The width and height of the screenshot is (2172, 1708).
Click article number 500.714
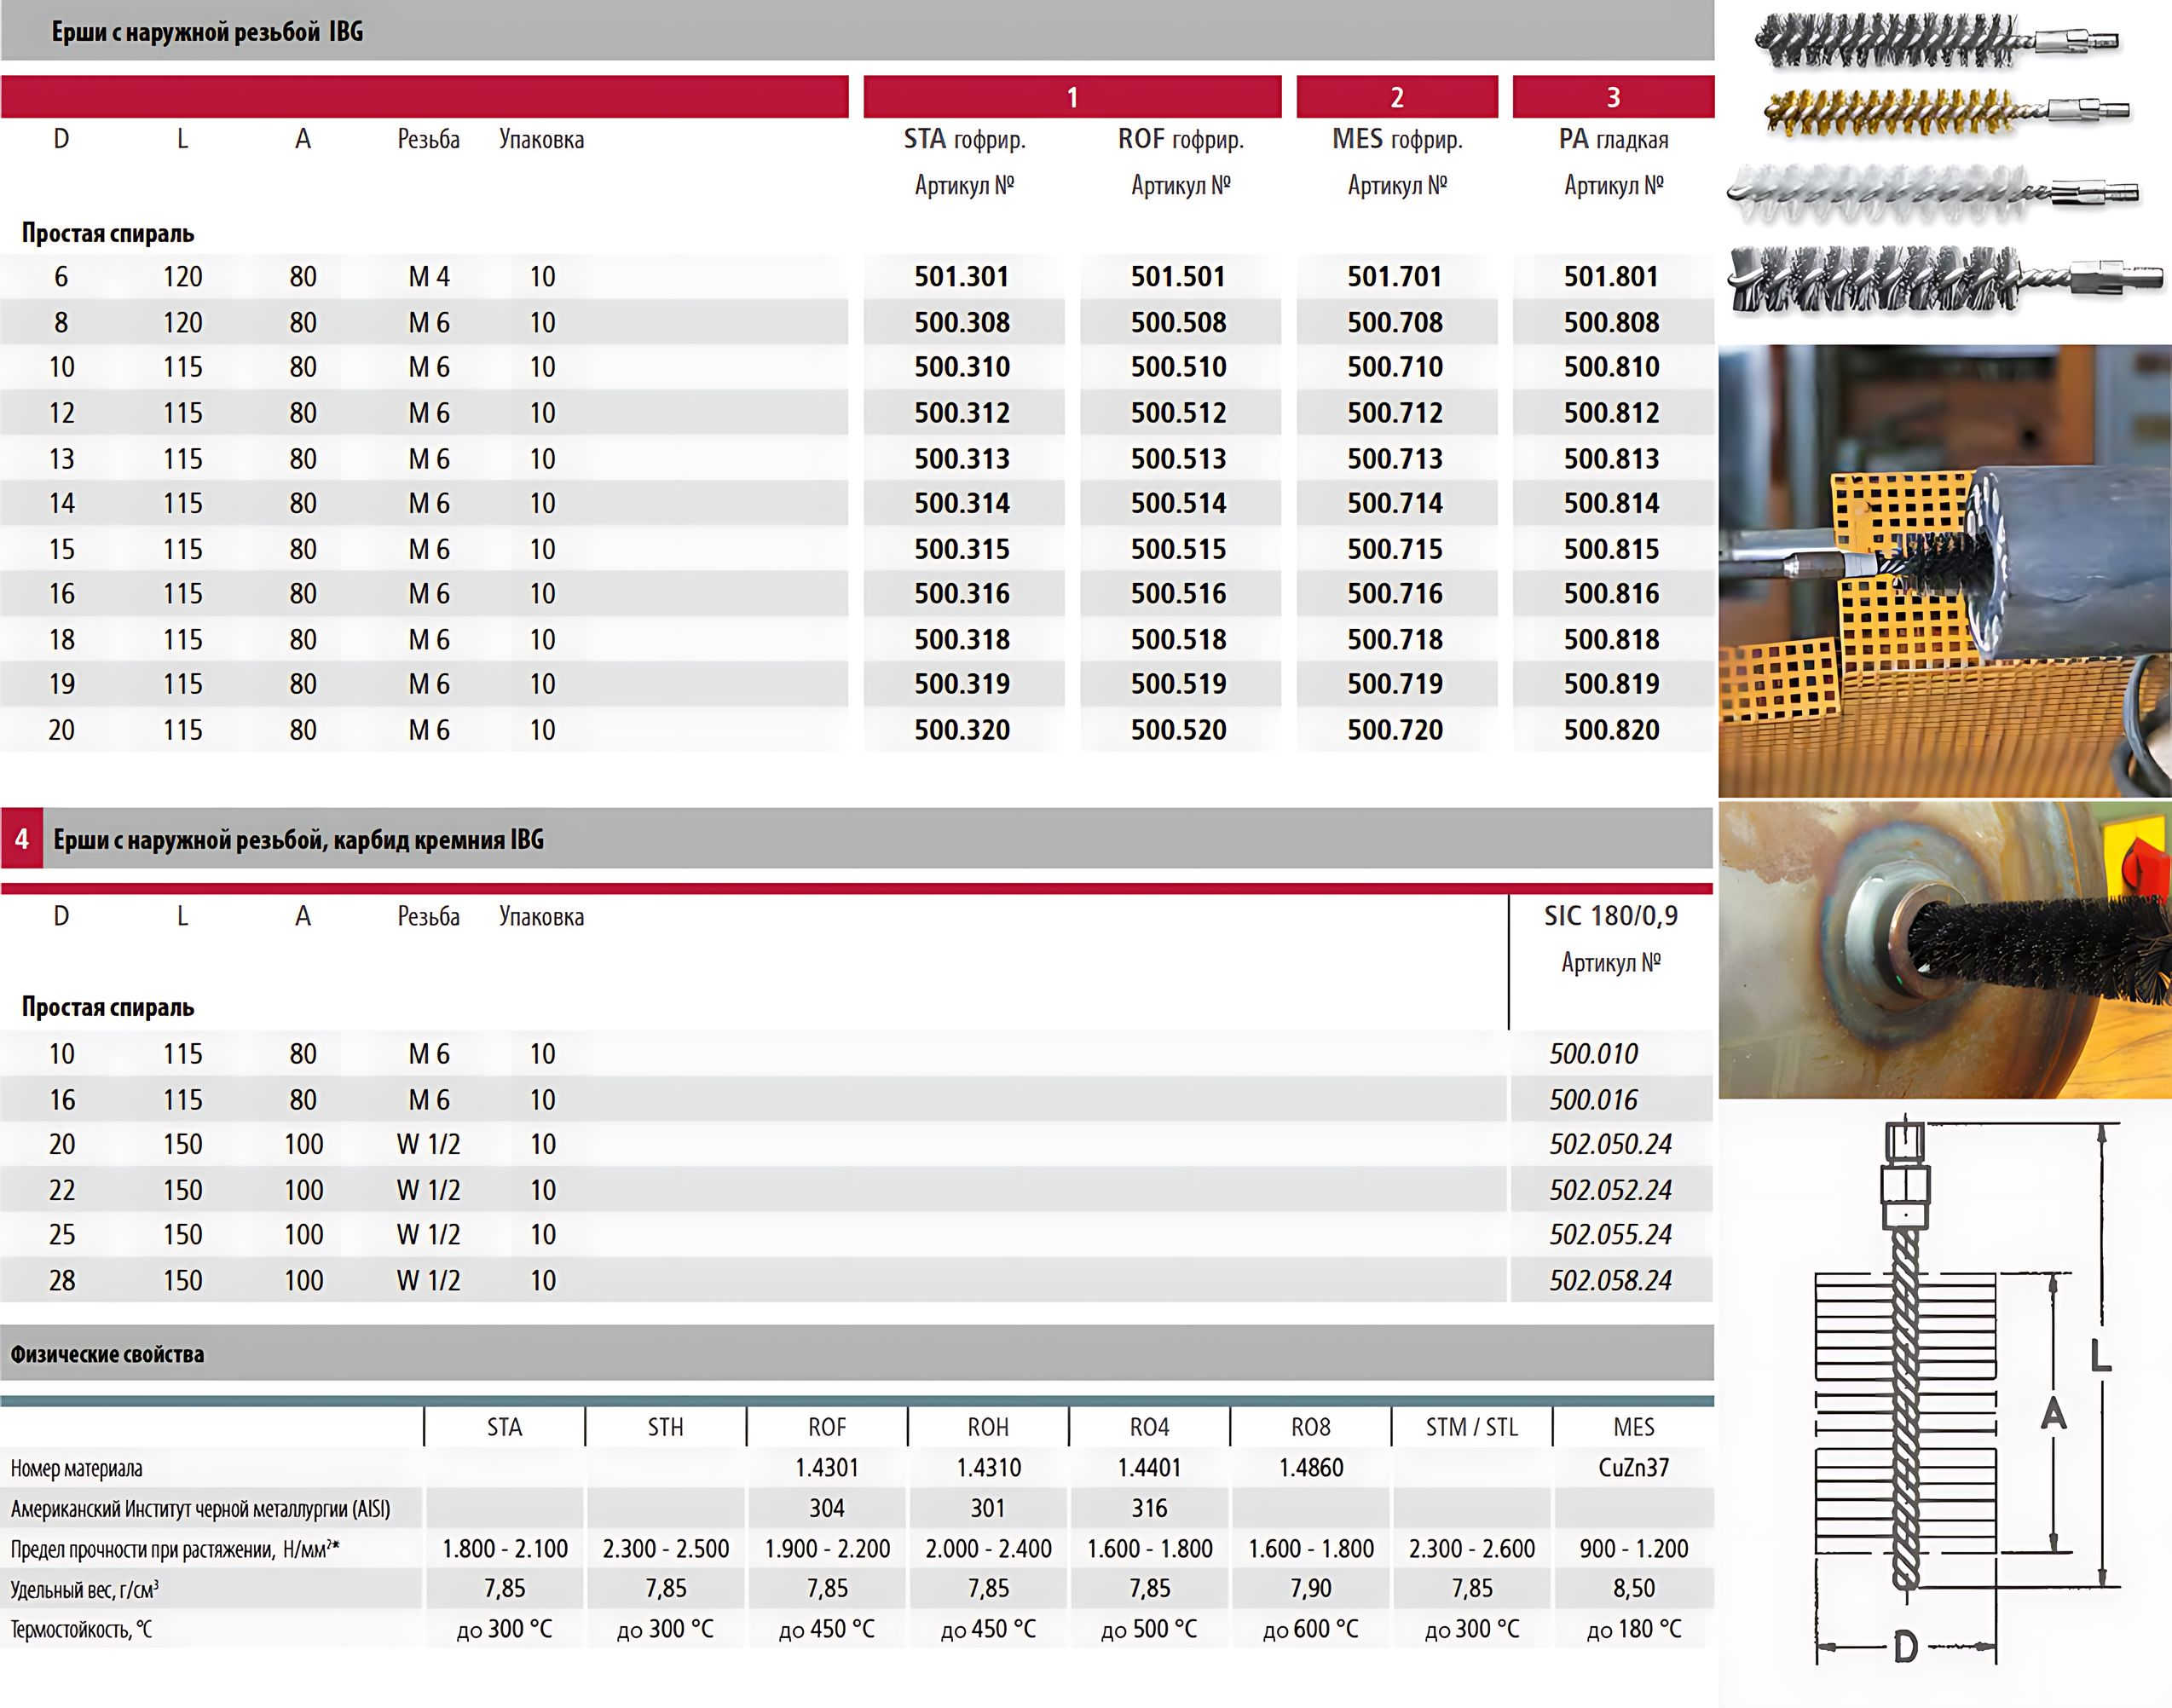click(1395, 503)
